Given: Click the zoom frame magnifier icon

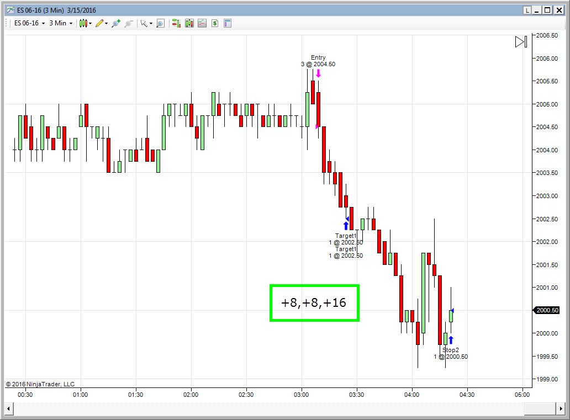Looking at the screenshot, I should (160, 23).
